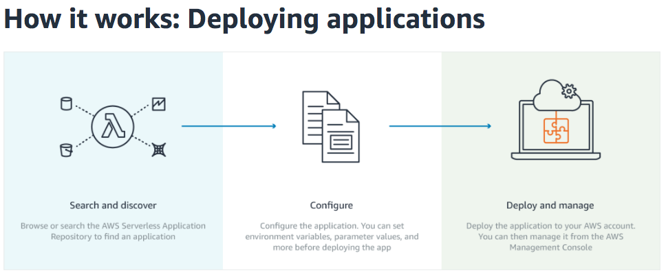Select the 'Configure' step heading
Image resolution: width=666 pixels, height=275 pixels.
coord(332,206)
